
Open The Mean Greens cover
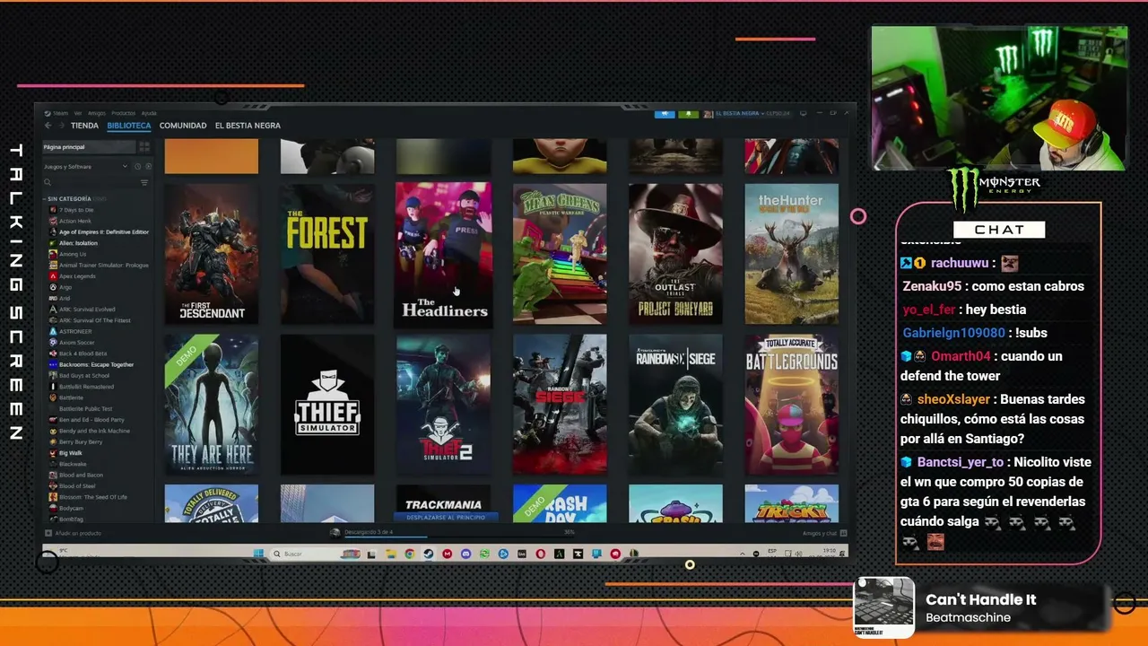(560, 254)
